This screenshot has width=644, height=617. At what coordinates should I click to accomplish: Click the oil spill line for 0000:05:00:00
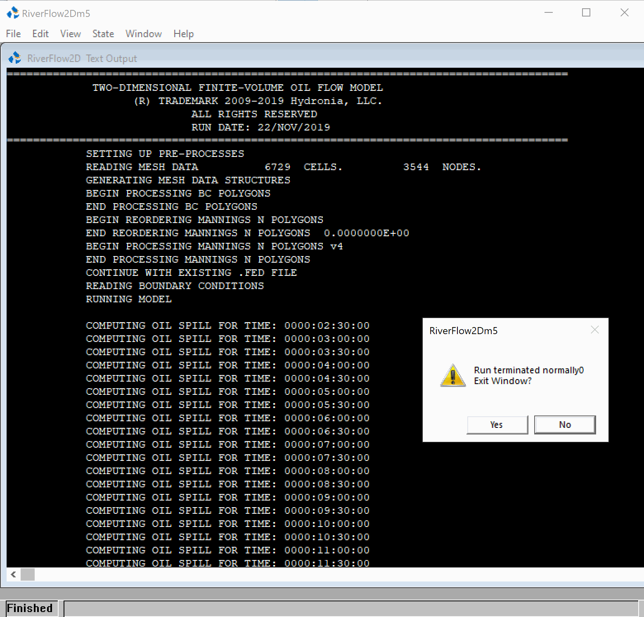click(228, 392)
